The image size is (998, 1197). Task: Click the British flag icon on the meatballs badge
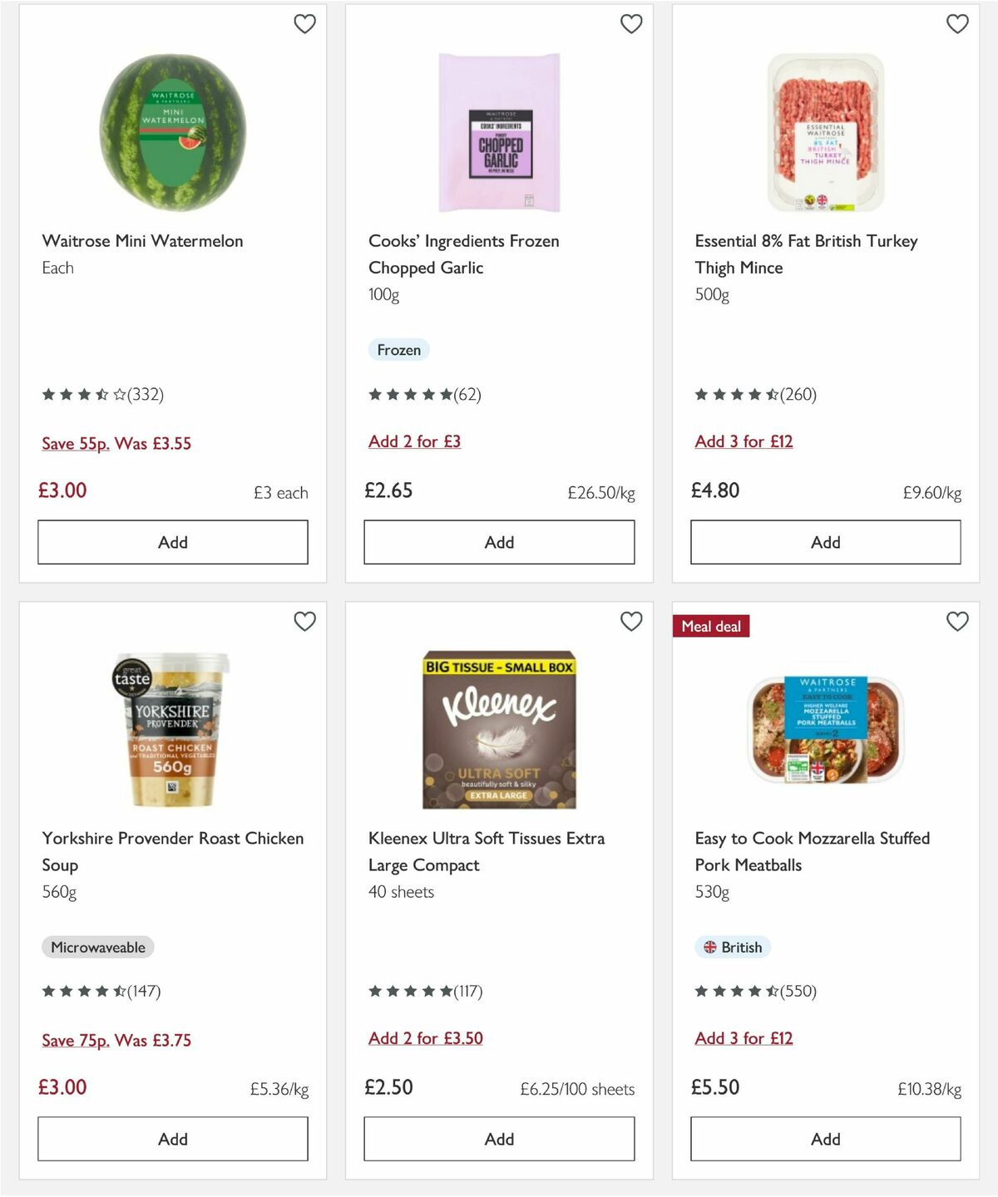pos(712,947)
